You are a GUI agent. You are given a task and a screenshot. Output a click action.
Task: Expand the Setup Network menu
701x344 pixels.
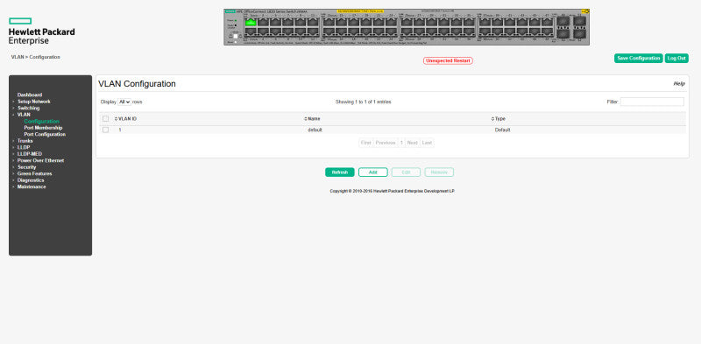tap(34, 102)
